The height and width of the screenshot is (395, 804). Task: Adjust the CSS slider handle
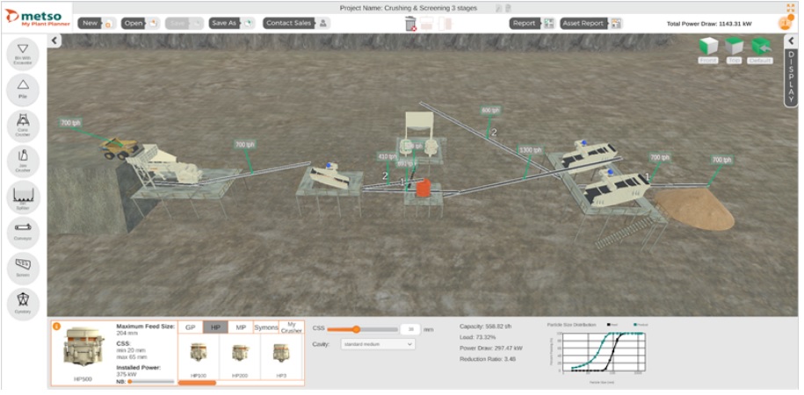tap(356, 329)
